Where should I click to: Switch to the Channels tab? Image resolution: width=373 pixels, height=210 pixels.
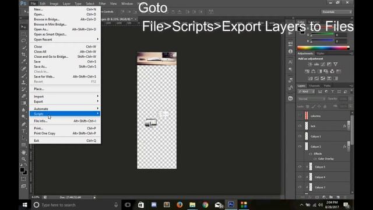(314, 86)
